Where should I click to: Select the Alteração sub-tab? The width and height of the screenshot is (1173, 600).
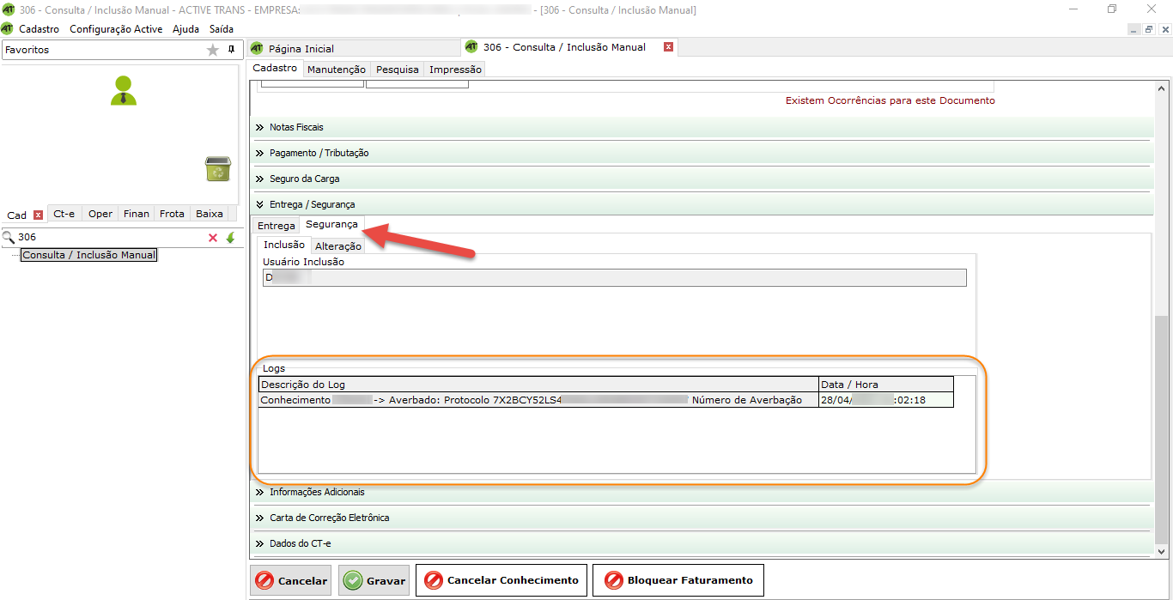[x=338, y=246]
